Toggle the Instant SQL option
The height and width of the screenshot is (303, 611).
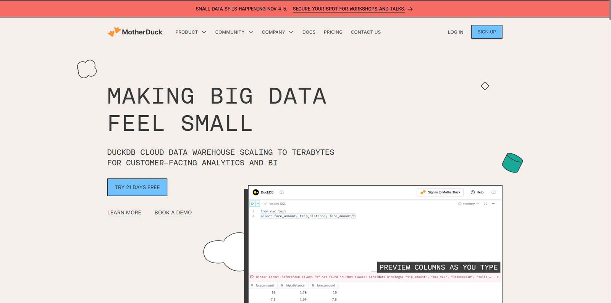click(x=275, y=204)
